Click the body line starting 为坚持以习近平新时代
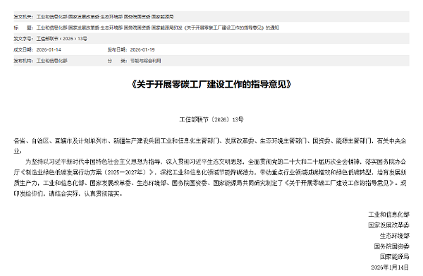This screenshot has height=276, width=423. (x=216, y=162)
